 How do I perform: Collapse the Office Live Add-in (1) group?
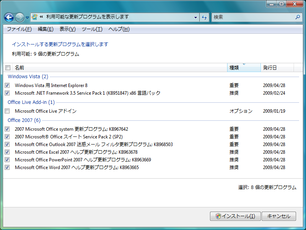(31, 102)
